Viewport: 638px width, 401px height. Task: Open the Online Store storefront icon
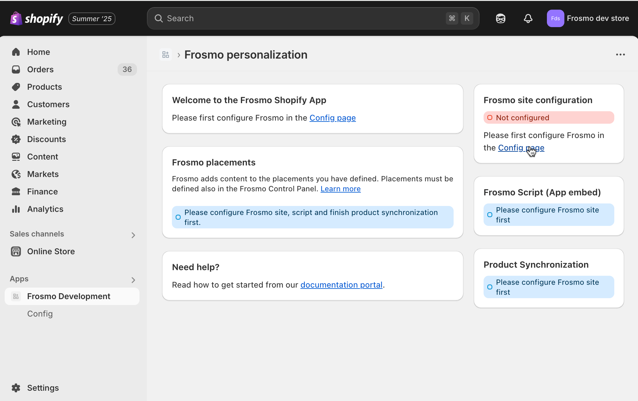point(16,251)
